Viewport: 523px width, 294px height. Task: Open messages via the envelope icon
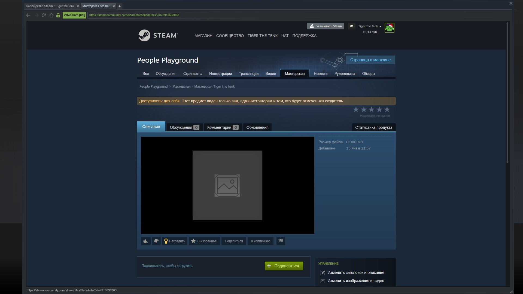click(351, 26)
